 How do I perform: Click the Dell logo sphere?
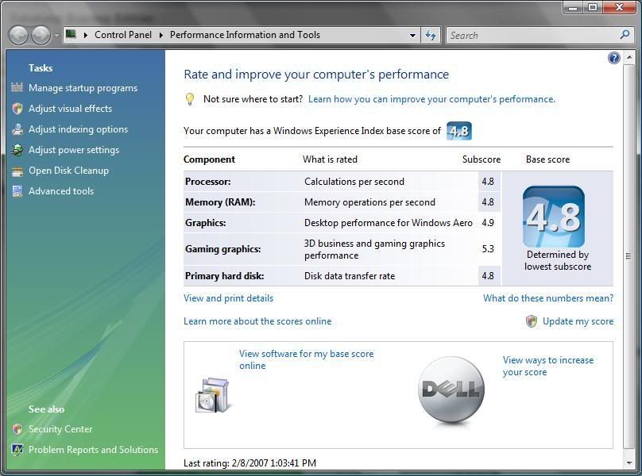click(x=451, y=389)
